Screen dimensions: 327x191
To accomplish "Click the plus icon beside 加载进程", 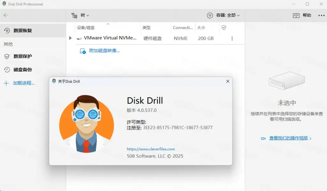I will point(6,83).
